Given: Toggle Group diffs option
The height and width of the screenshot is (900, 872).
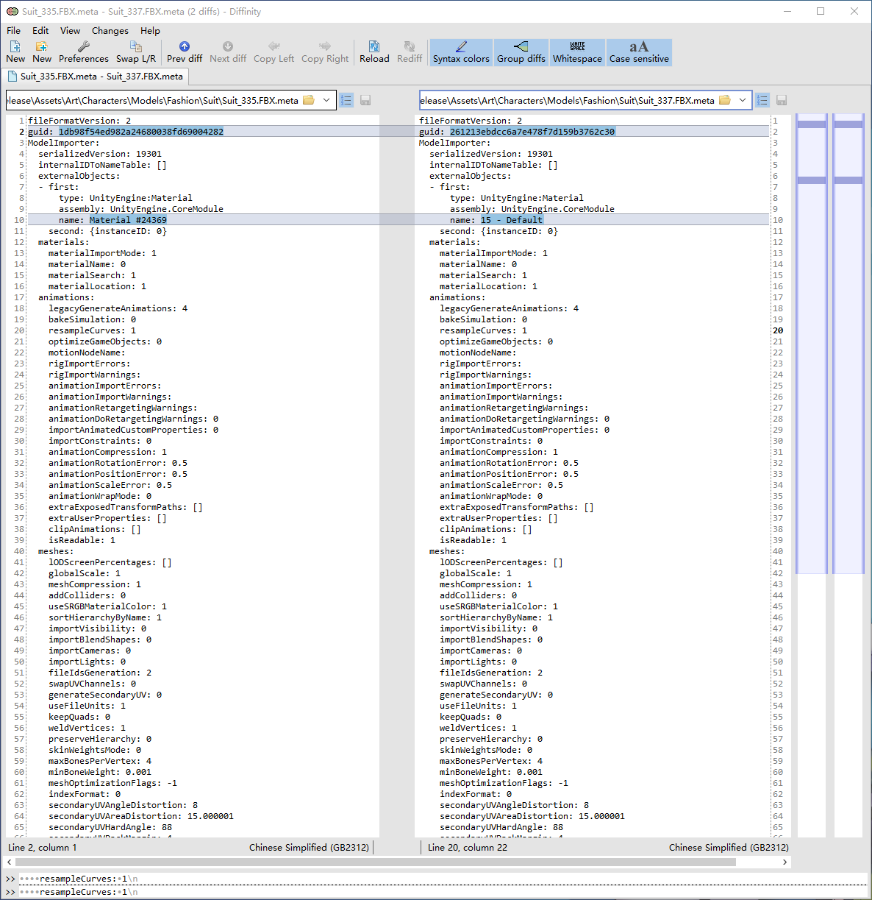Looking at the screenshot, I should tap(521, 52).
